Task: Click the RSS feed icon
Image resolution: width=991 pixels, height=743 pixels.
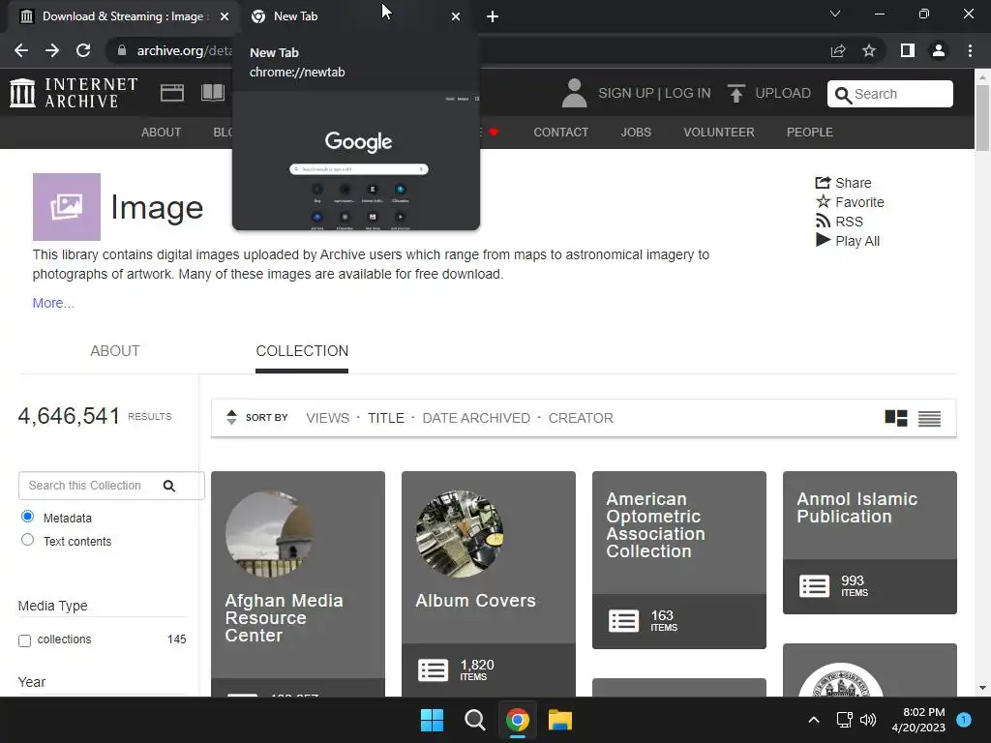Action: [823, 222]
